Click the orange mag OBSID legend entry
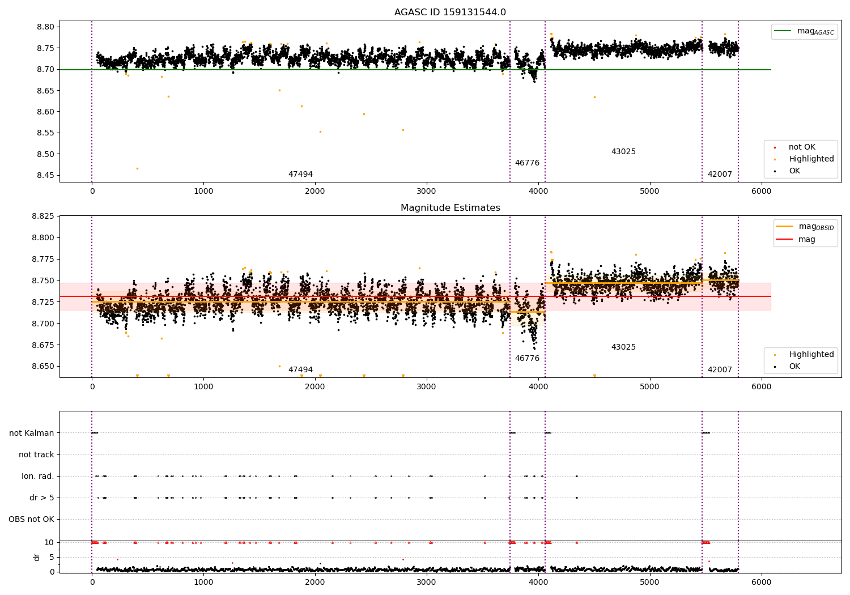Image resolution: width=850 pixels, height=595 pixels. click(x=805, y=227)
